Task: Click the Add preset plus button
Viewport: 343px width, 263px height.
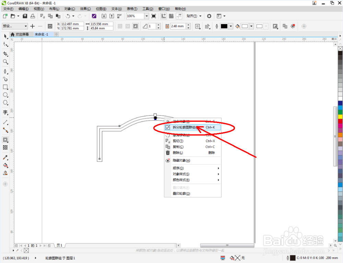Action: tap(32, 26)
